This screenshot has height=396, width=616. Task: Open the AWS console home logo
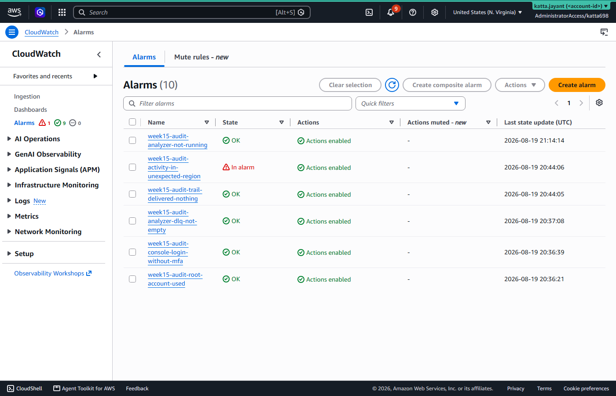pyautogui.click(x=14, y=12)
